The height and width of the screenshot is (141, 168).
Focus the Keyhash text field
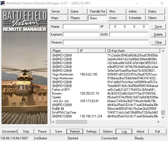pyautogui.click(x=81, y=35)
